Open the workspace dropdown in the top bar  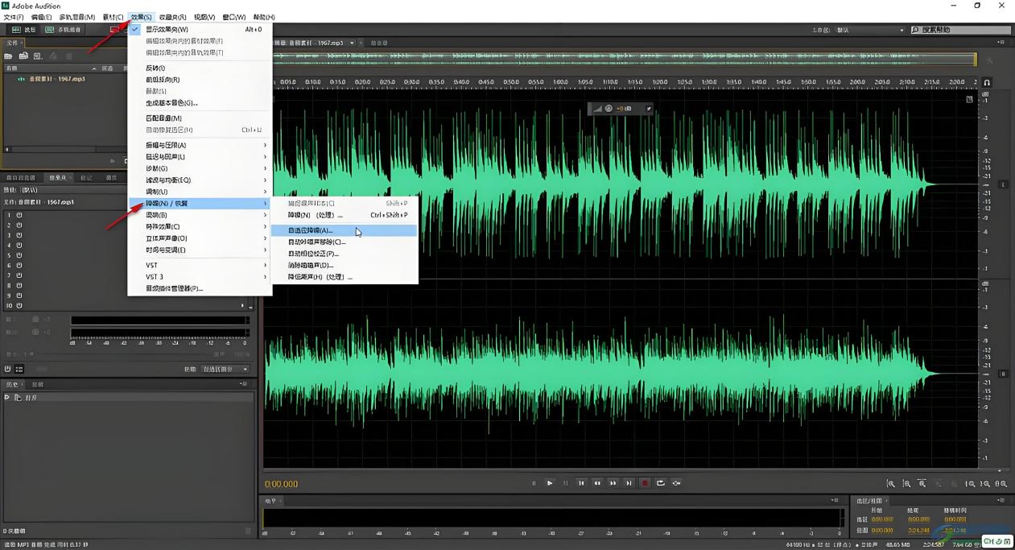(870, 30)
